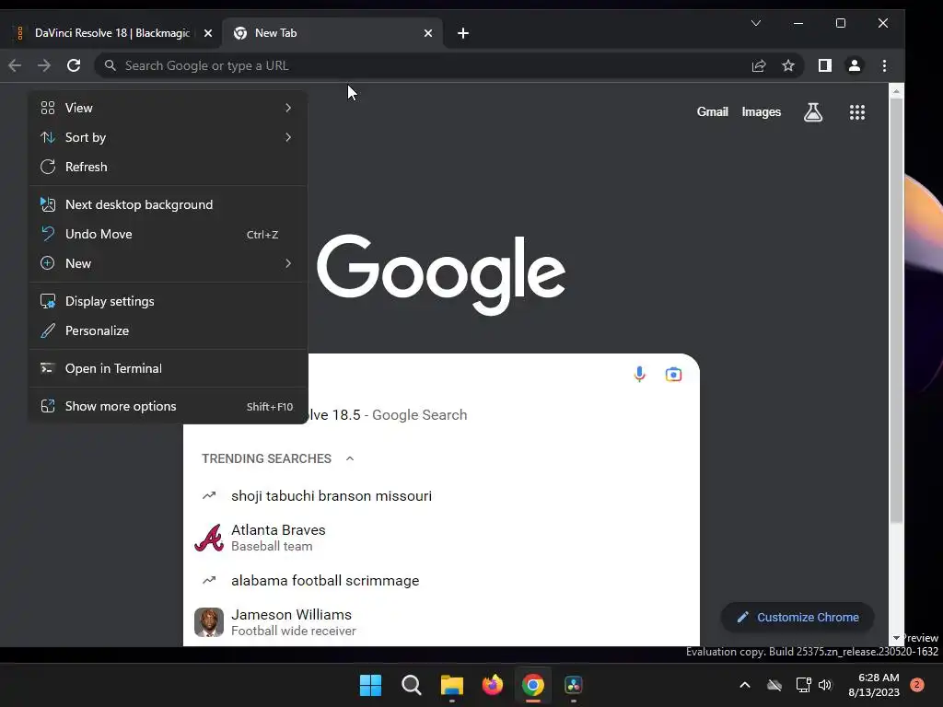
Task: Close the DaVinci Resolve 18 tab
Action: pos(208,33)
